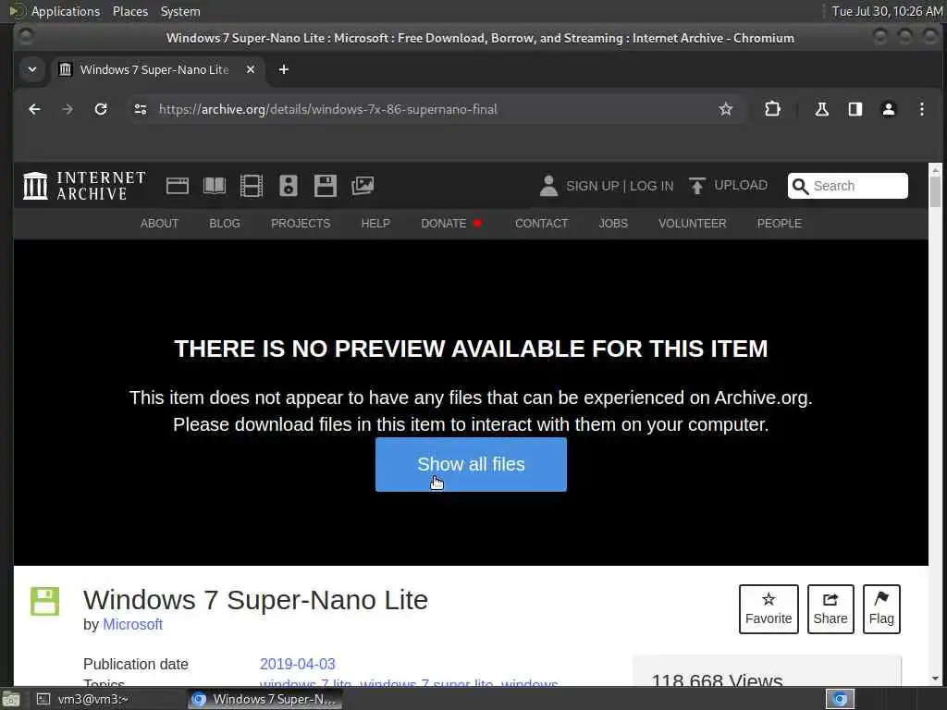Select the Chromium window in the taskbar
This screenshot has height=710, width=947.
tap(264, 699)
